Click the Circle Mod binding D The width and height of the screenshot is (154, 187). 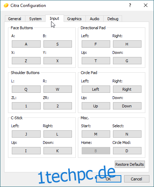click(127, 151)
